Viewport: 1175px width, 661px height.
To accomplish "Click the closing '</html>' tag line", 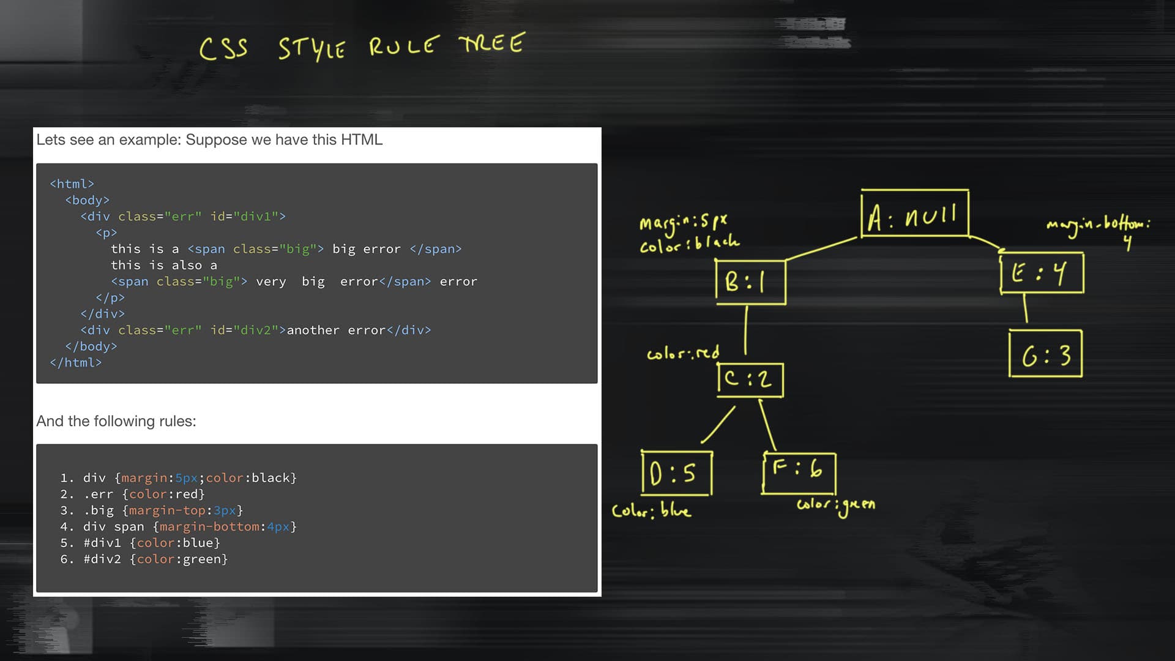I will point(76,362).
